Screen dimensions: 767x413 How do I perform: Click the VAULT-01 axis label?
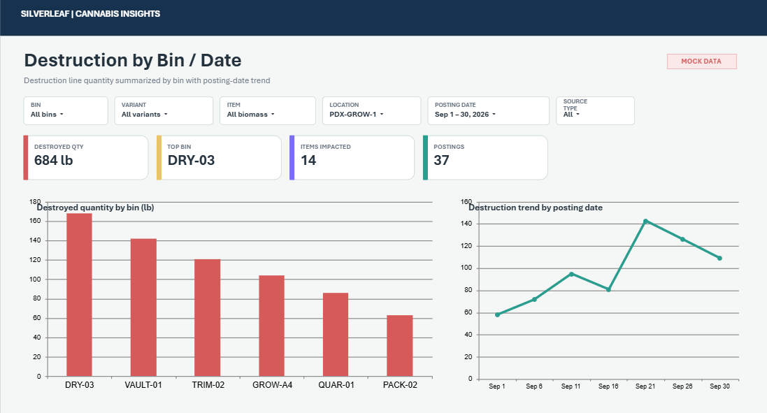tap(143, 385)
